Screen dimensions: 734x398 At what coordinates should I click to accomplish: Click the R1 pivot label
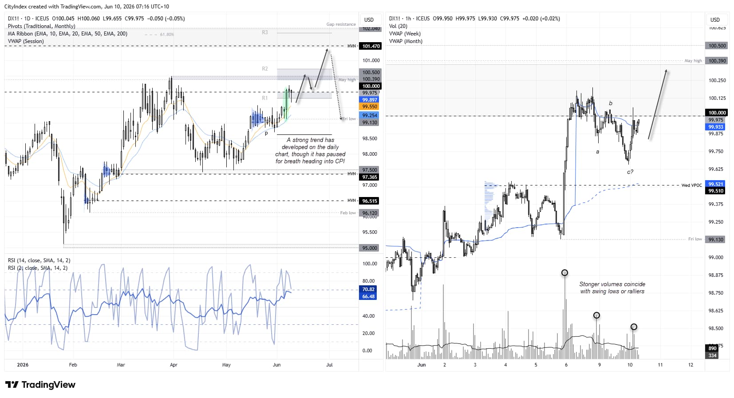click(x=265, y=98)
